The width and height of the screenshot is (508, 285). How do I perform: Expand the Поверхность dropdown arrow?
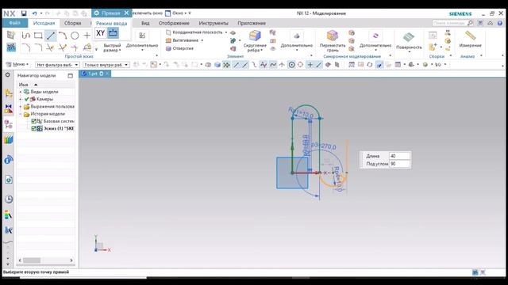[x=410, y=51]
